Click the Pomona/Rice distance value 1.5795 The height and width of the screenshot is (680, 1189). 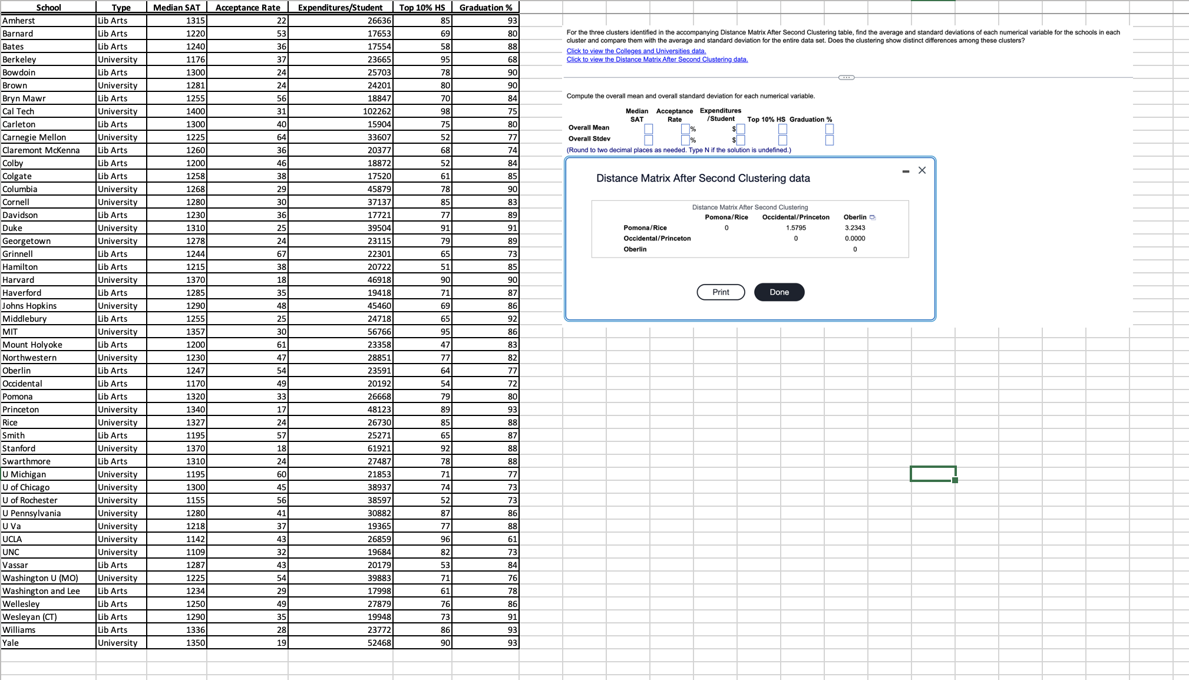(x=795, y=227)
